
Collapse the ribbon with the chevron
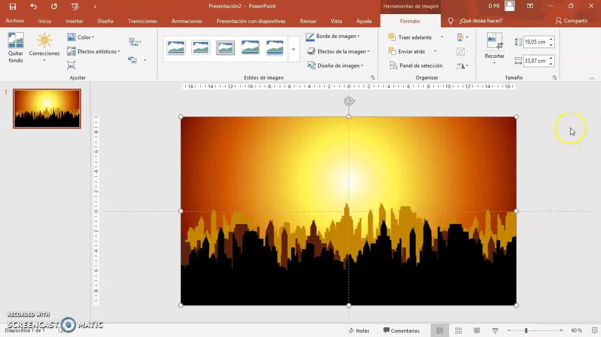point(592,78)
